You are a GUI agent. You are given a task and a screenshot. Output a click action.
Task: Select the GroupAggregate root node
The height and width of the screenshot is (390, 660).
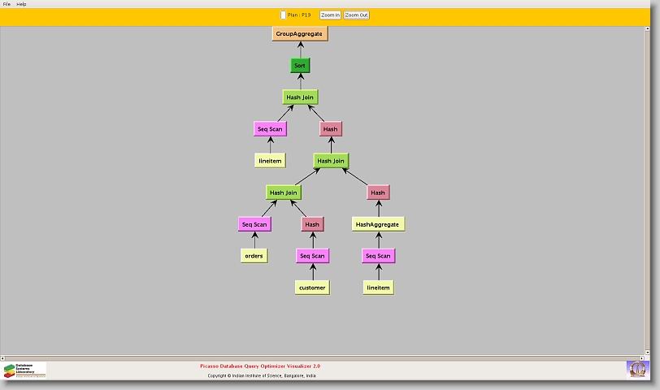coord(300,34)
